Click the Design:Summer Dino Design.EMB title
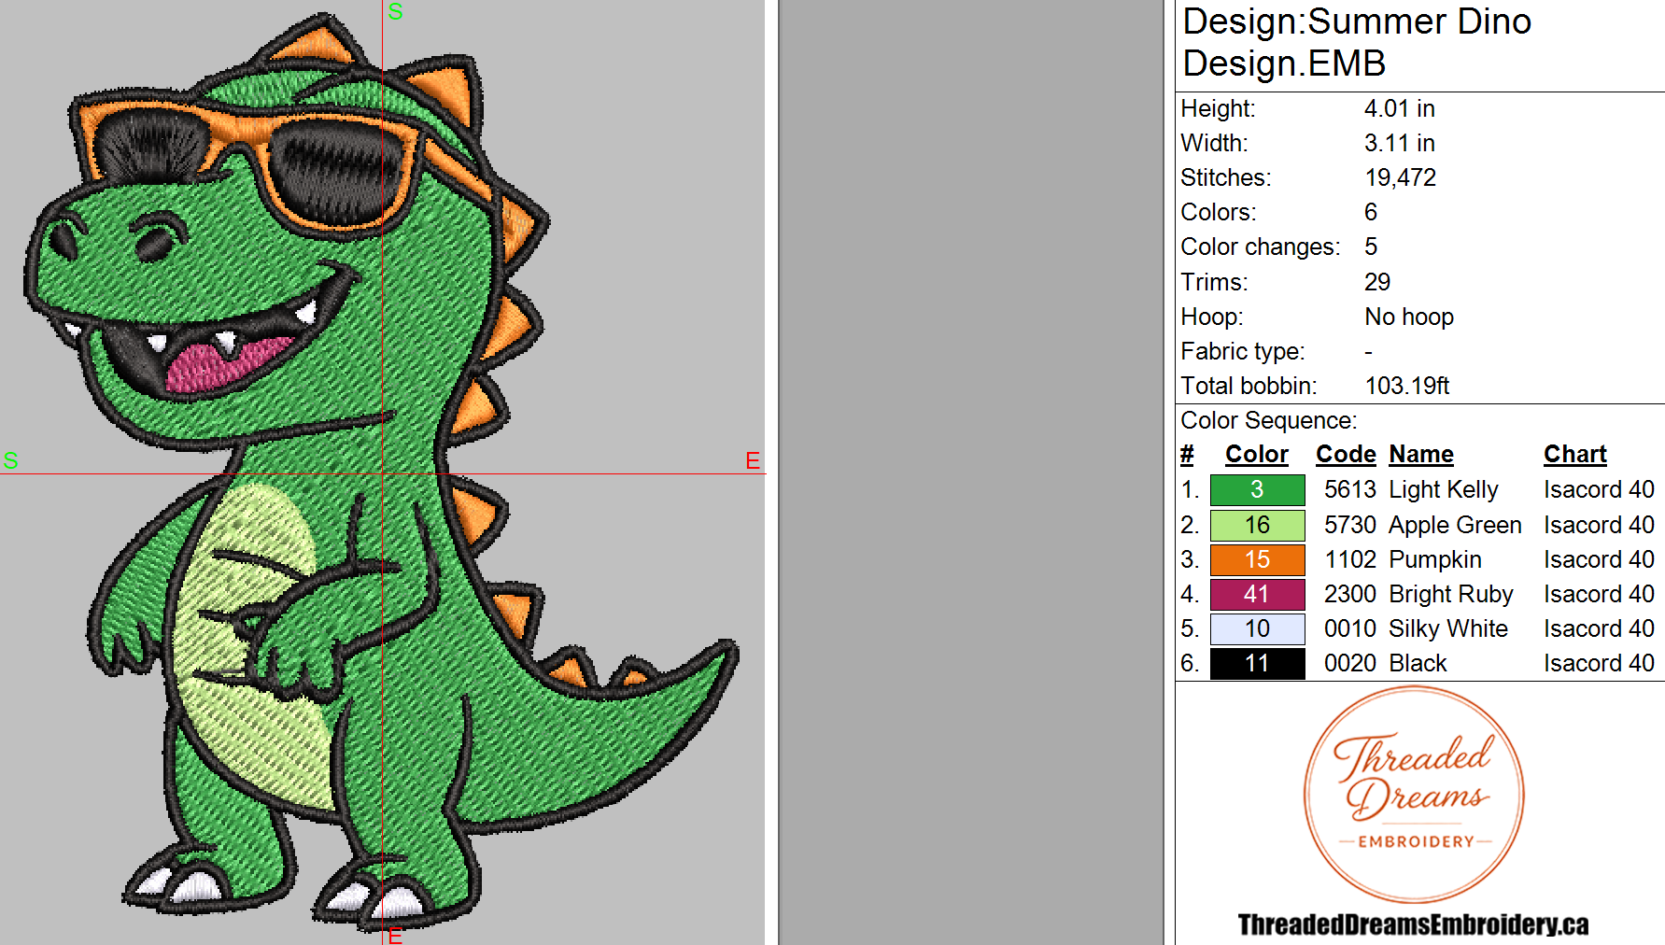Viewport: 1665px width, 945px height. click(x=1357, y=42)
